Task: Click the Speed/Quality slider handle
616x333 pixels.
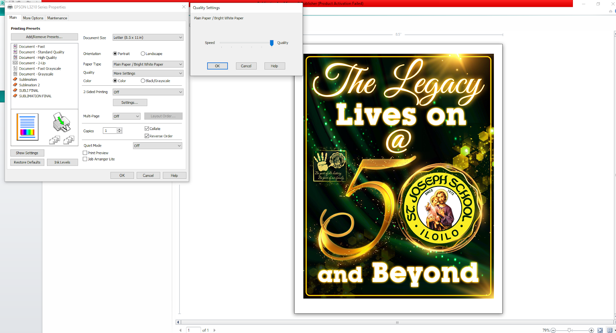Action: pyautogui.click(x=272, y=43)
